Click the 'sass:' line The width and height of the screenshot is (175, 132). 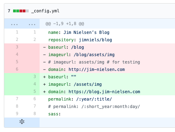[54, 114]
